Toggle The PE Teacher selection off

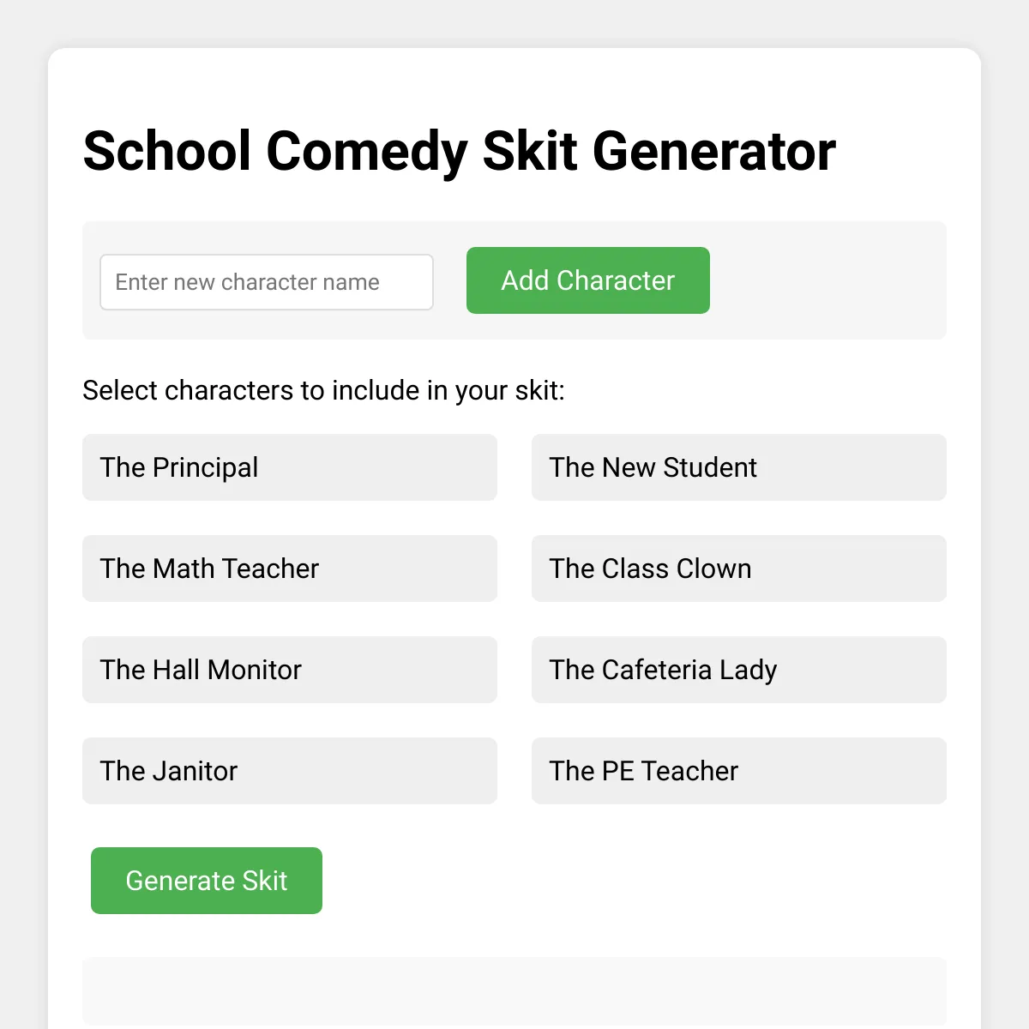(738, 771)
